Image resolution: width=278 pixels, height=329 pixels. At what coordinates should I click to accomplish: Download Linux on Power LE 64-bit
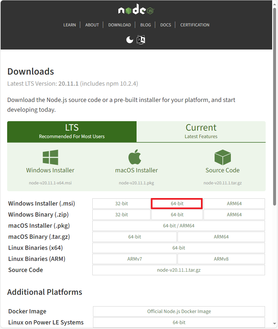(x=179, y=322)
